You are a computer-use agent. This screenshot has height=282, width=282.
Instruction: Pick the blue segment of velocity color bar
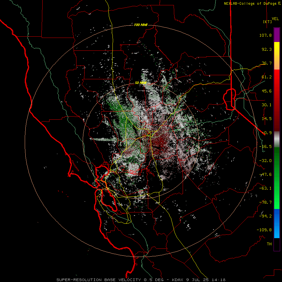277,223
